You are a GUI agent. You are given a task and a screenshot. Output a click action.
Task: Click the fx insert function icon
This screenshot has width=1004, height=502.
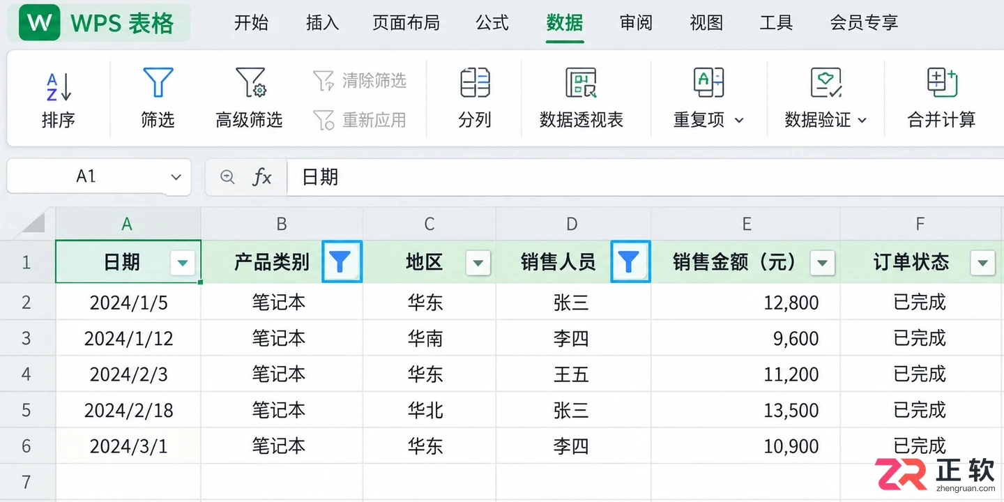[261, 177]
